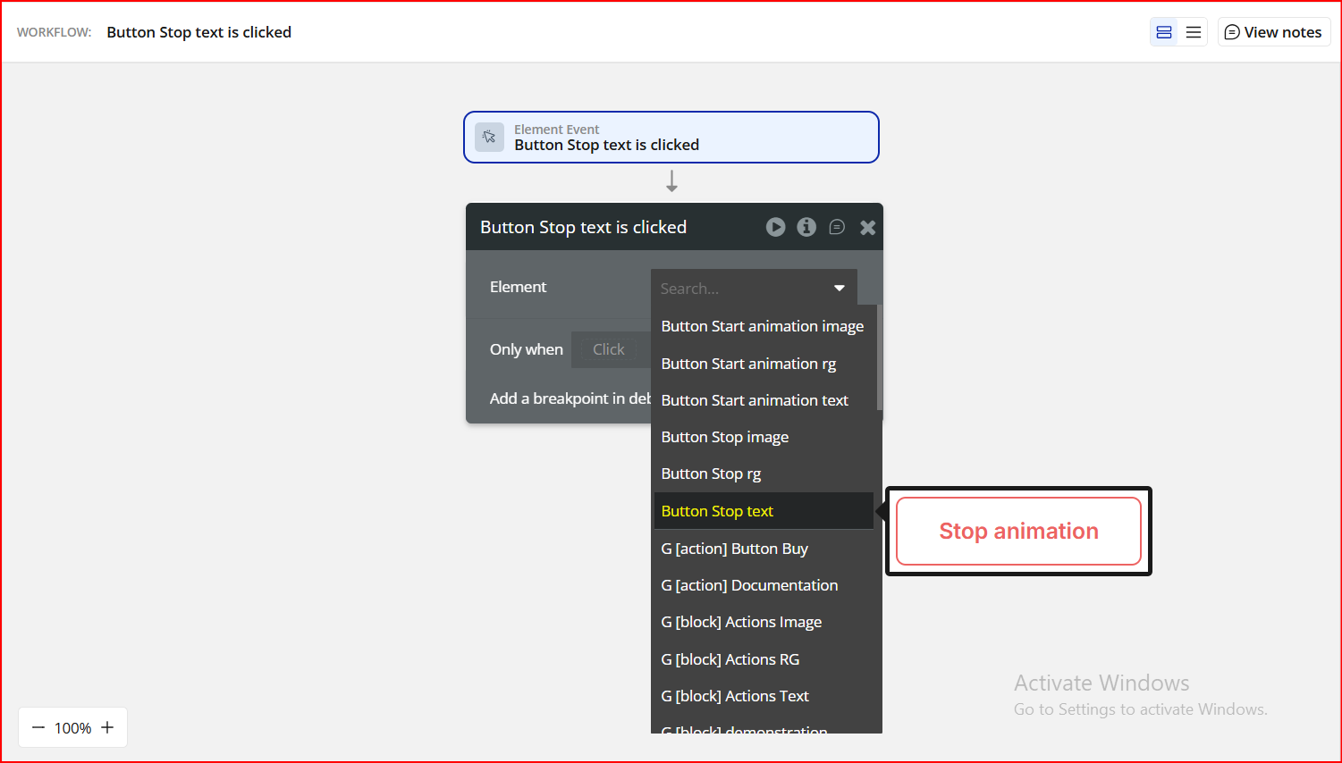Click the cursor icon on the event card
Image resolution: width=1342 pixels, height=763 pixels.
(489, 137)
